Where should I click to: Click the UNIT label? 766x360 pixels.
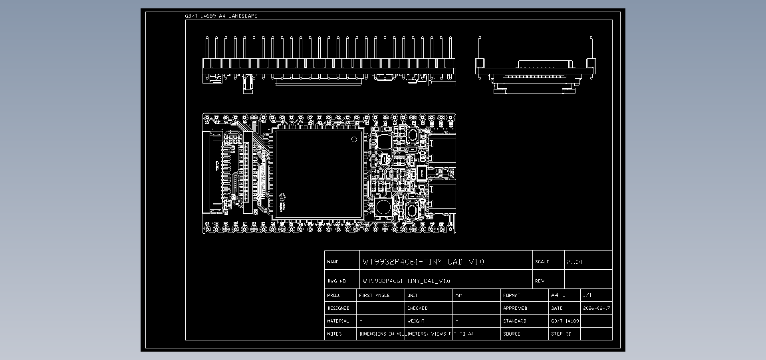coord(413,296)
